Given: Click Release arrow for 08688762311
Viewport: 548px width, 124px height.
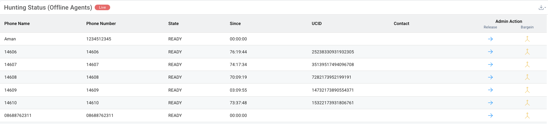Looking at the screenshot, I should (x=490, y=115).
